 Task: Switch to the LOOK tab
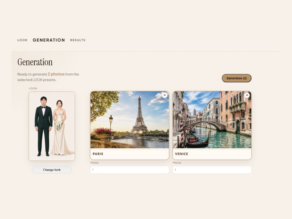(x=22, y=40)
